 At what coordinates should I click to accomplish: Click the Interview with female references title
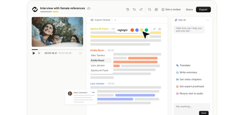click(63, 8)
